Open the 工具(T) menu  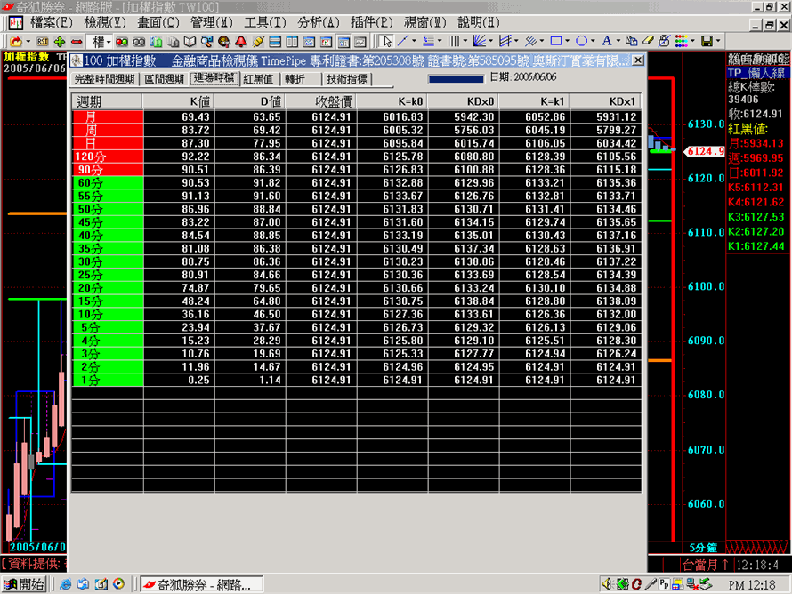click(x=265, y=21)
